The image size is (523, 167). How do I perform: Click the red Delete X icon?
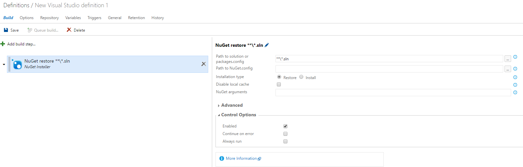69,30
